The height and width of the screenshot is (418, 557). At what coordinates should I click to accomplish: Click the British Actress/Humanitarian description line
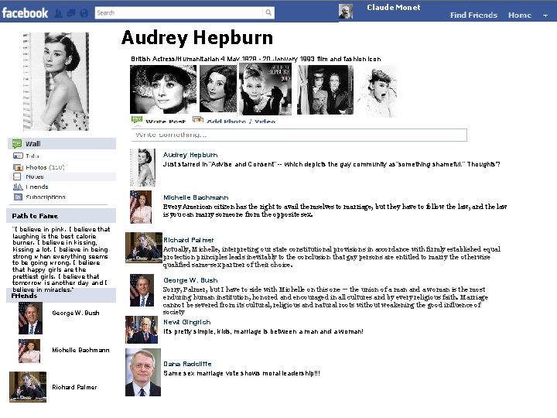pyautogui.click(x=256, y=59)
